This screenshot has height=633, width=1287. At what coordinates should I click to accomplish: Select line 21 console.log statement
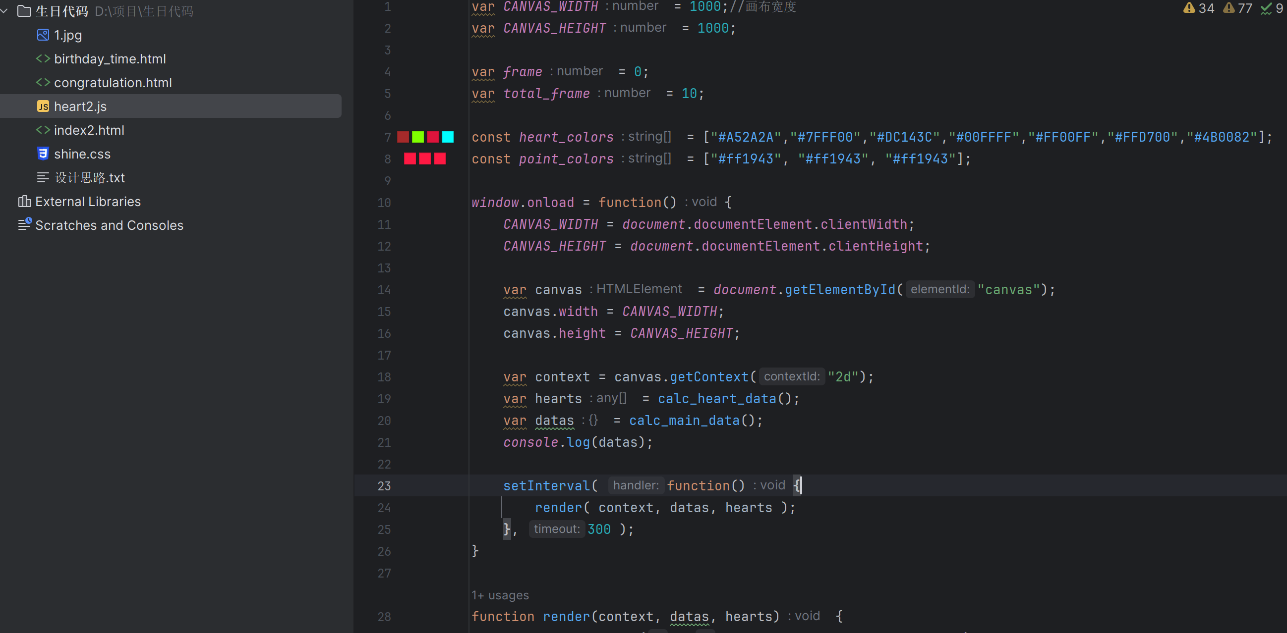point(575,442)
